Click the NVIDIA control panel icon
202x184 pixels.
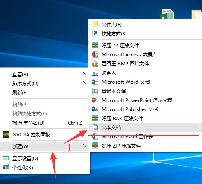point(6,134)
